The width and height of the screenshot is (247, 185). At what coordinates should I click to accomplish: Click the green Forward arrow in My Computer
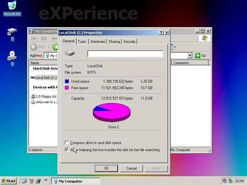[55, 47]
